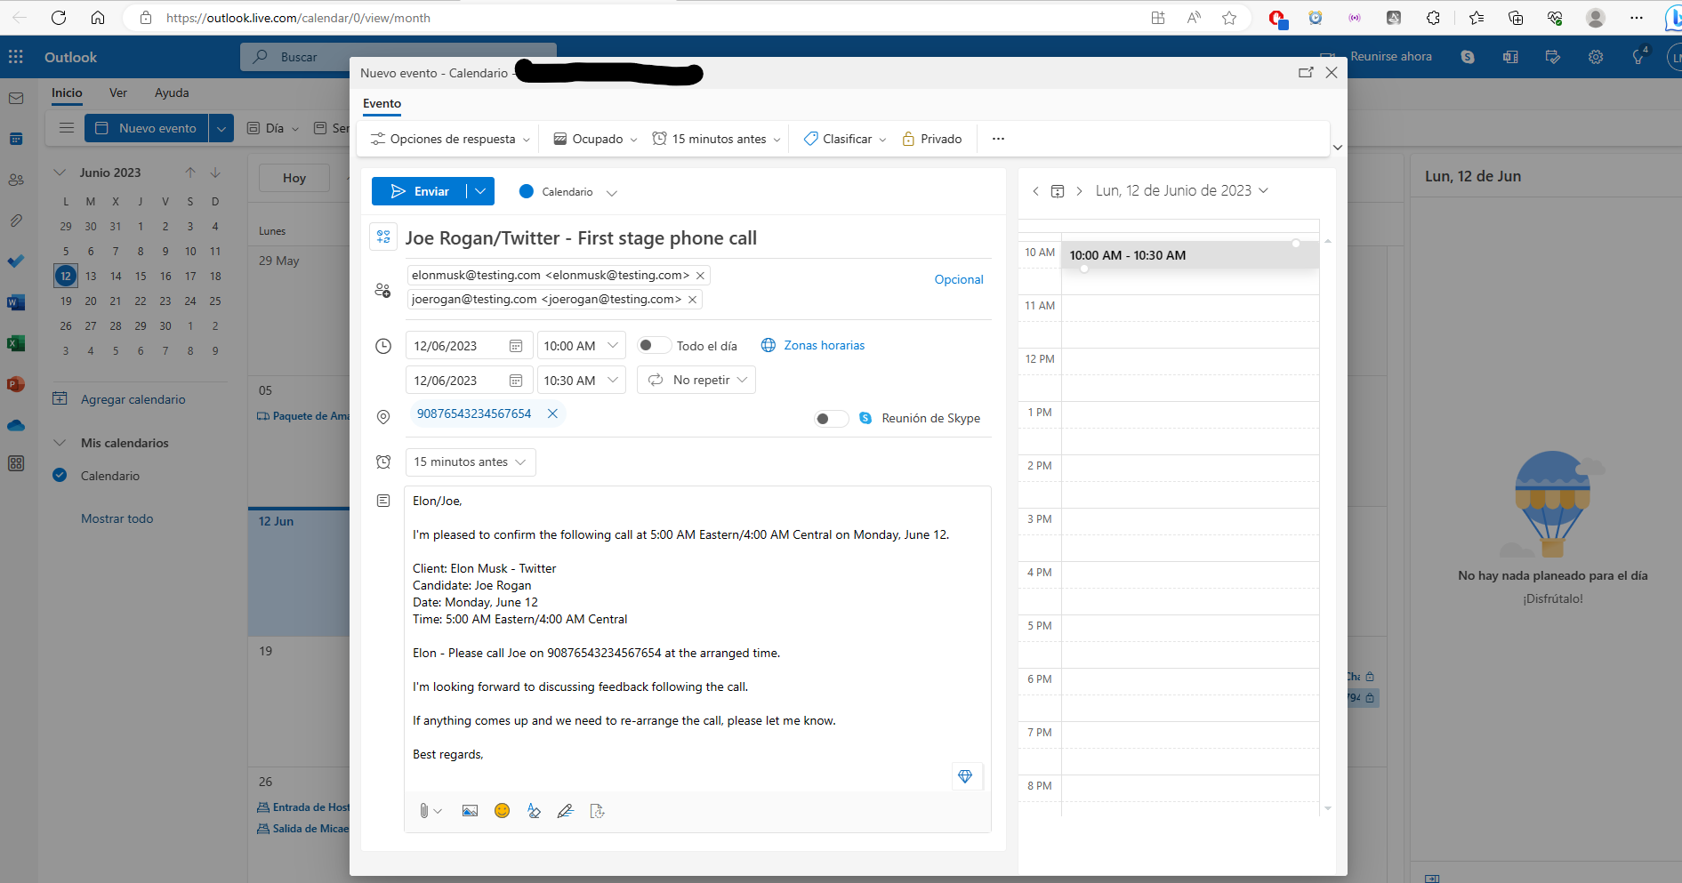The image size is (1682, 883).
Task: Switch to the 'Ver' ribbon tab
Action: 118,92
